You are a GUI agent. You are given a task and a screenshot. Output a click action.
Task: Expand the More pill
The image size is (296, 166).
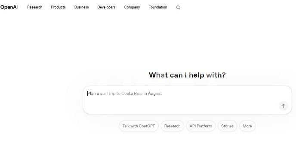(x=247, y=126)
